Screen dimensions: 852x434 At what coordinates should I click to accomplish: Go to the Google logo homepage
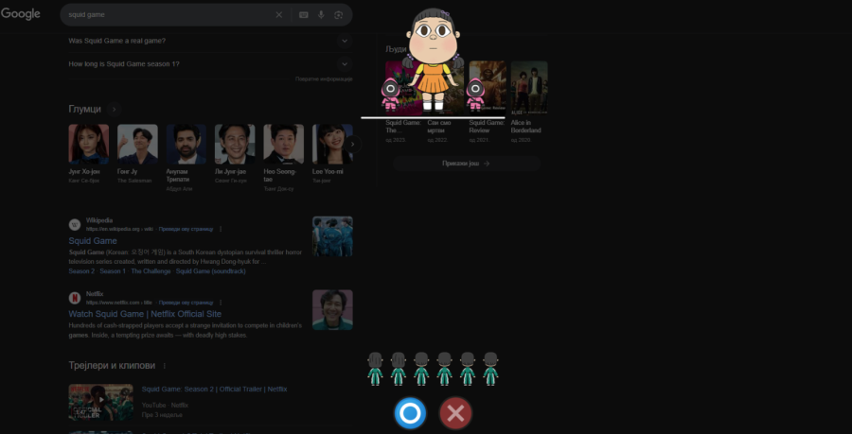coord(21,14)
